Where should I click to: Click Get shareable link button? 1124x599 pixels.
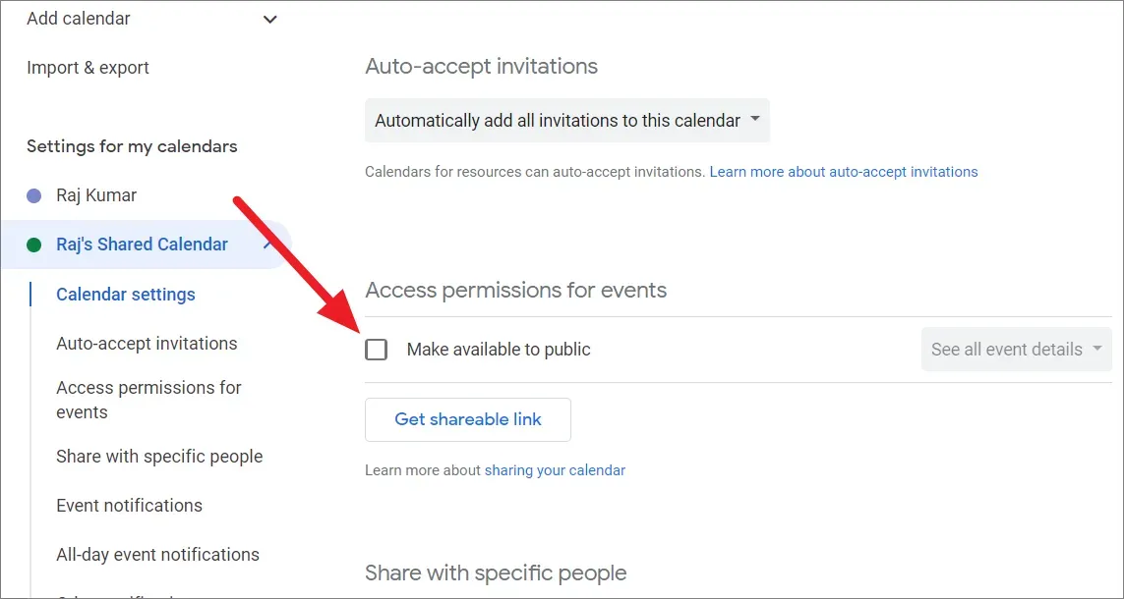click(468, 419)
